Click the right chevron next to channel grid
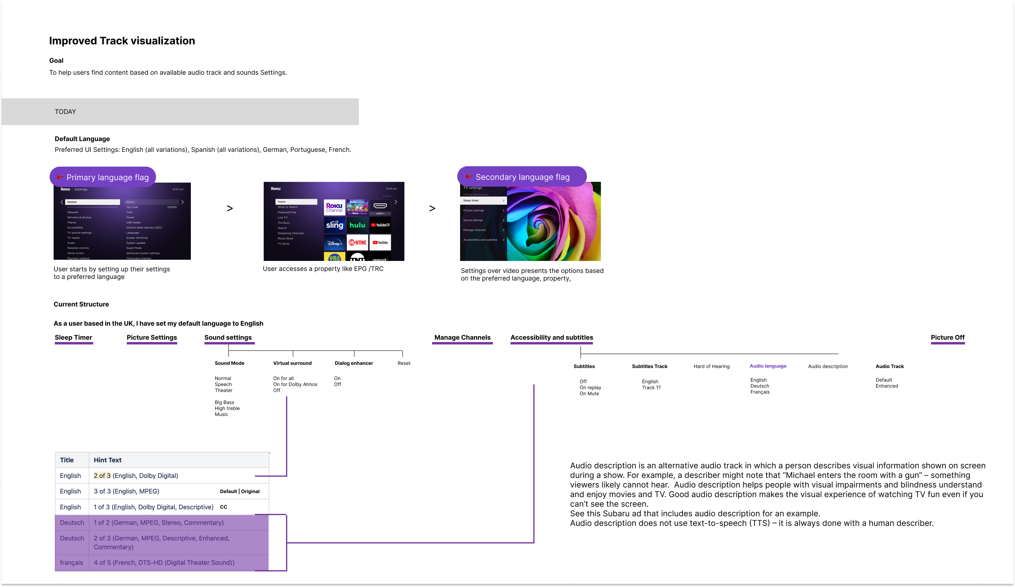Image resolution: width=1015 pixels, height=587 pixels. click(396, 202)
